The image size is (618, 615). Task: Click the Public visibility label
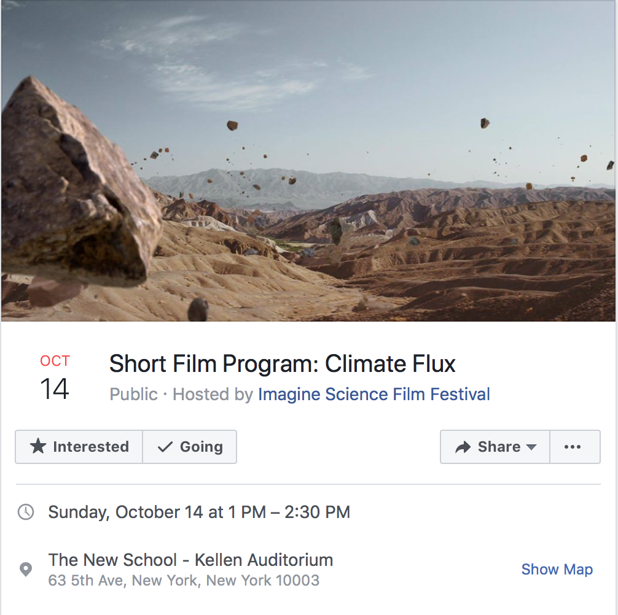(x=133, y=394)
